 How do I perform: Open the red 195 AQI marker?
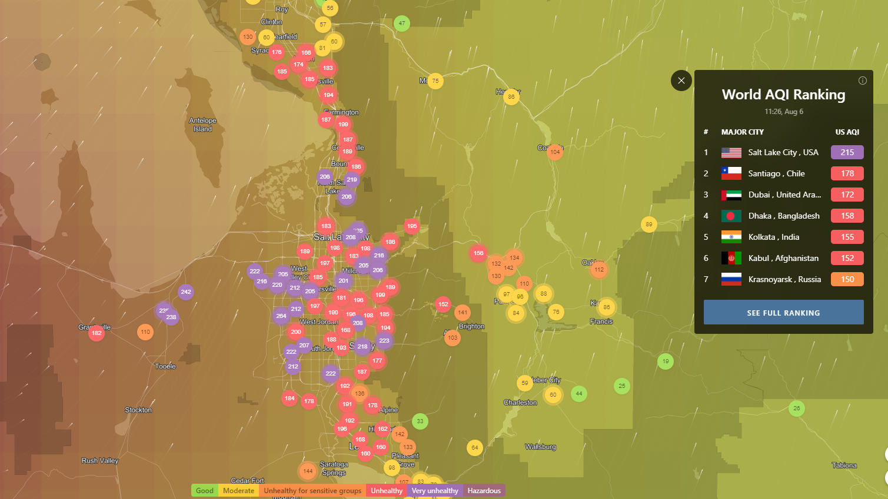point(412,226)
